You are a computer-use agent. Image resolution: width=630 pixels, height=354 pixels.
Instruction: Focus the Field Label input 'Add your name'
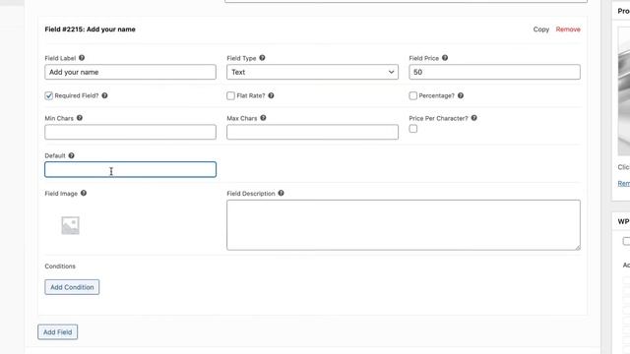[x=130, y=72]
